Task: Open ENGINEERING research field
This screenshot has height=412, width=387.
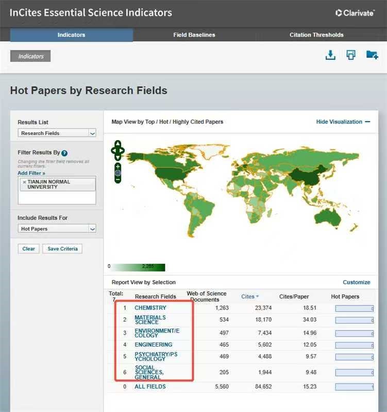Action: pyautogui.click(x=154, y=345)
